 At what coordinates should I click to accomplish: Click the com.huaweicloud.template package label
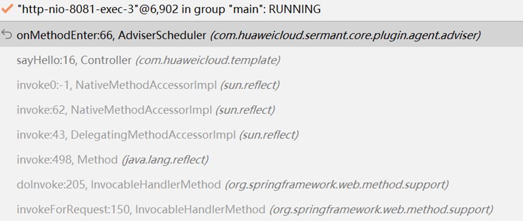click(x=208, y=60)
